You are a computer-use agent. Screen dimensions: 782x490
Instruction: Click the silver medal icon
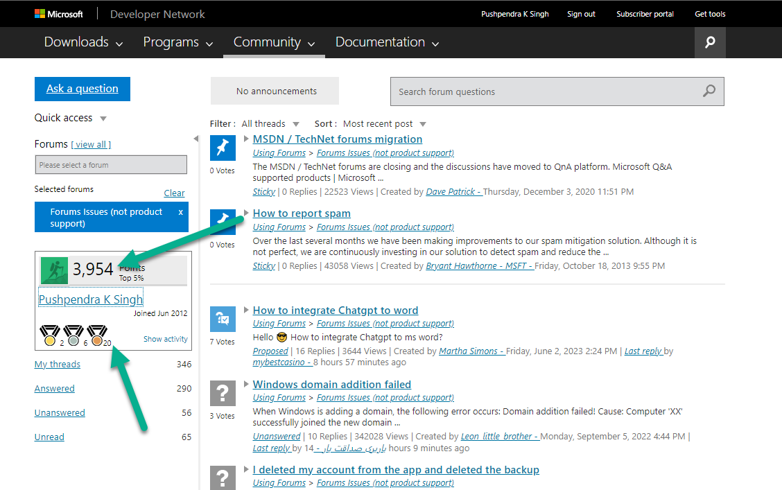click(73, 335)
